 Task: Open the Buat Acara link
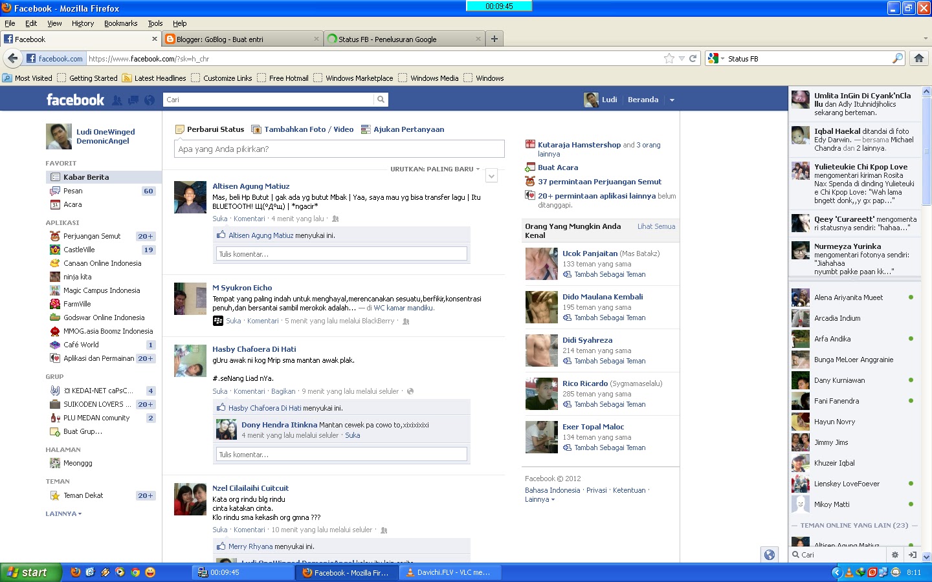coord(558,167)
